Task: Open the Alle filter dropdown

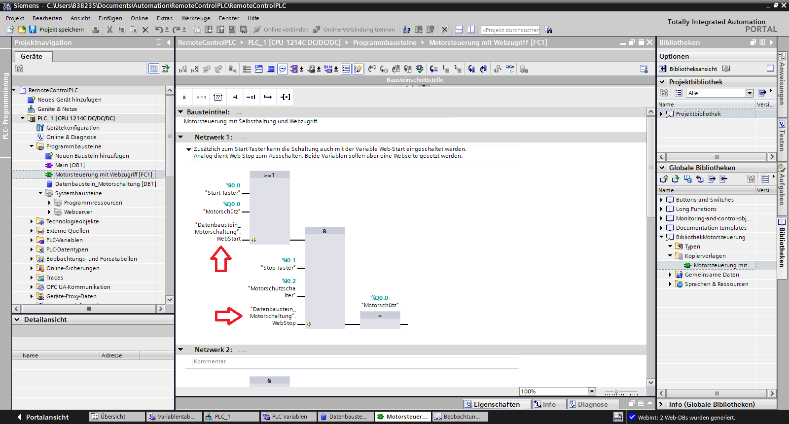Action: (750, 93)
